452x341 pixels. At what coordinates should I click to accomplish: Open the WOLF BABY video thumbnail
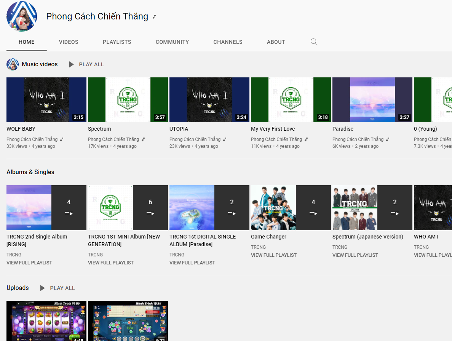(46, 100)
